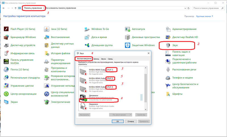This screenshot has height=137, width=227.
Task: Select Динамики default playback device
Action: coord(112,97)
